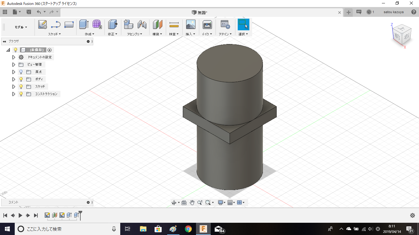Open the 修正 menu
Screen dimensions: 419x235
tap(113, 34)
